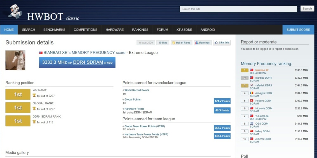Image resolution: width=317 pixels, height=158 pixels.
Task: Click the trophy icon next to GLOBAL RANK
Action: click(34, 109)
